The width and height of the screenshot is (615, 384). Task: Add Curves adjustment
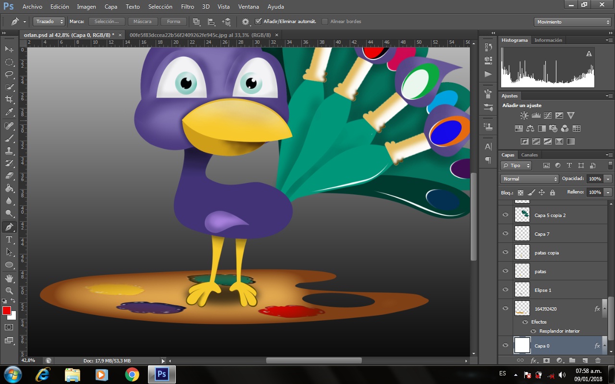[547, 116]
